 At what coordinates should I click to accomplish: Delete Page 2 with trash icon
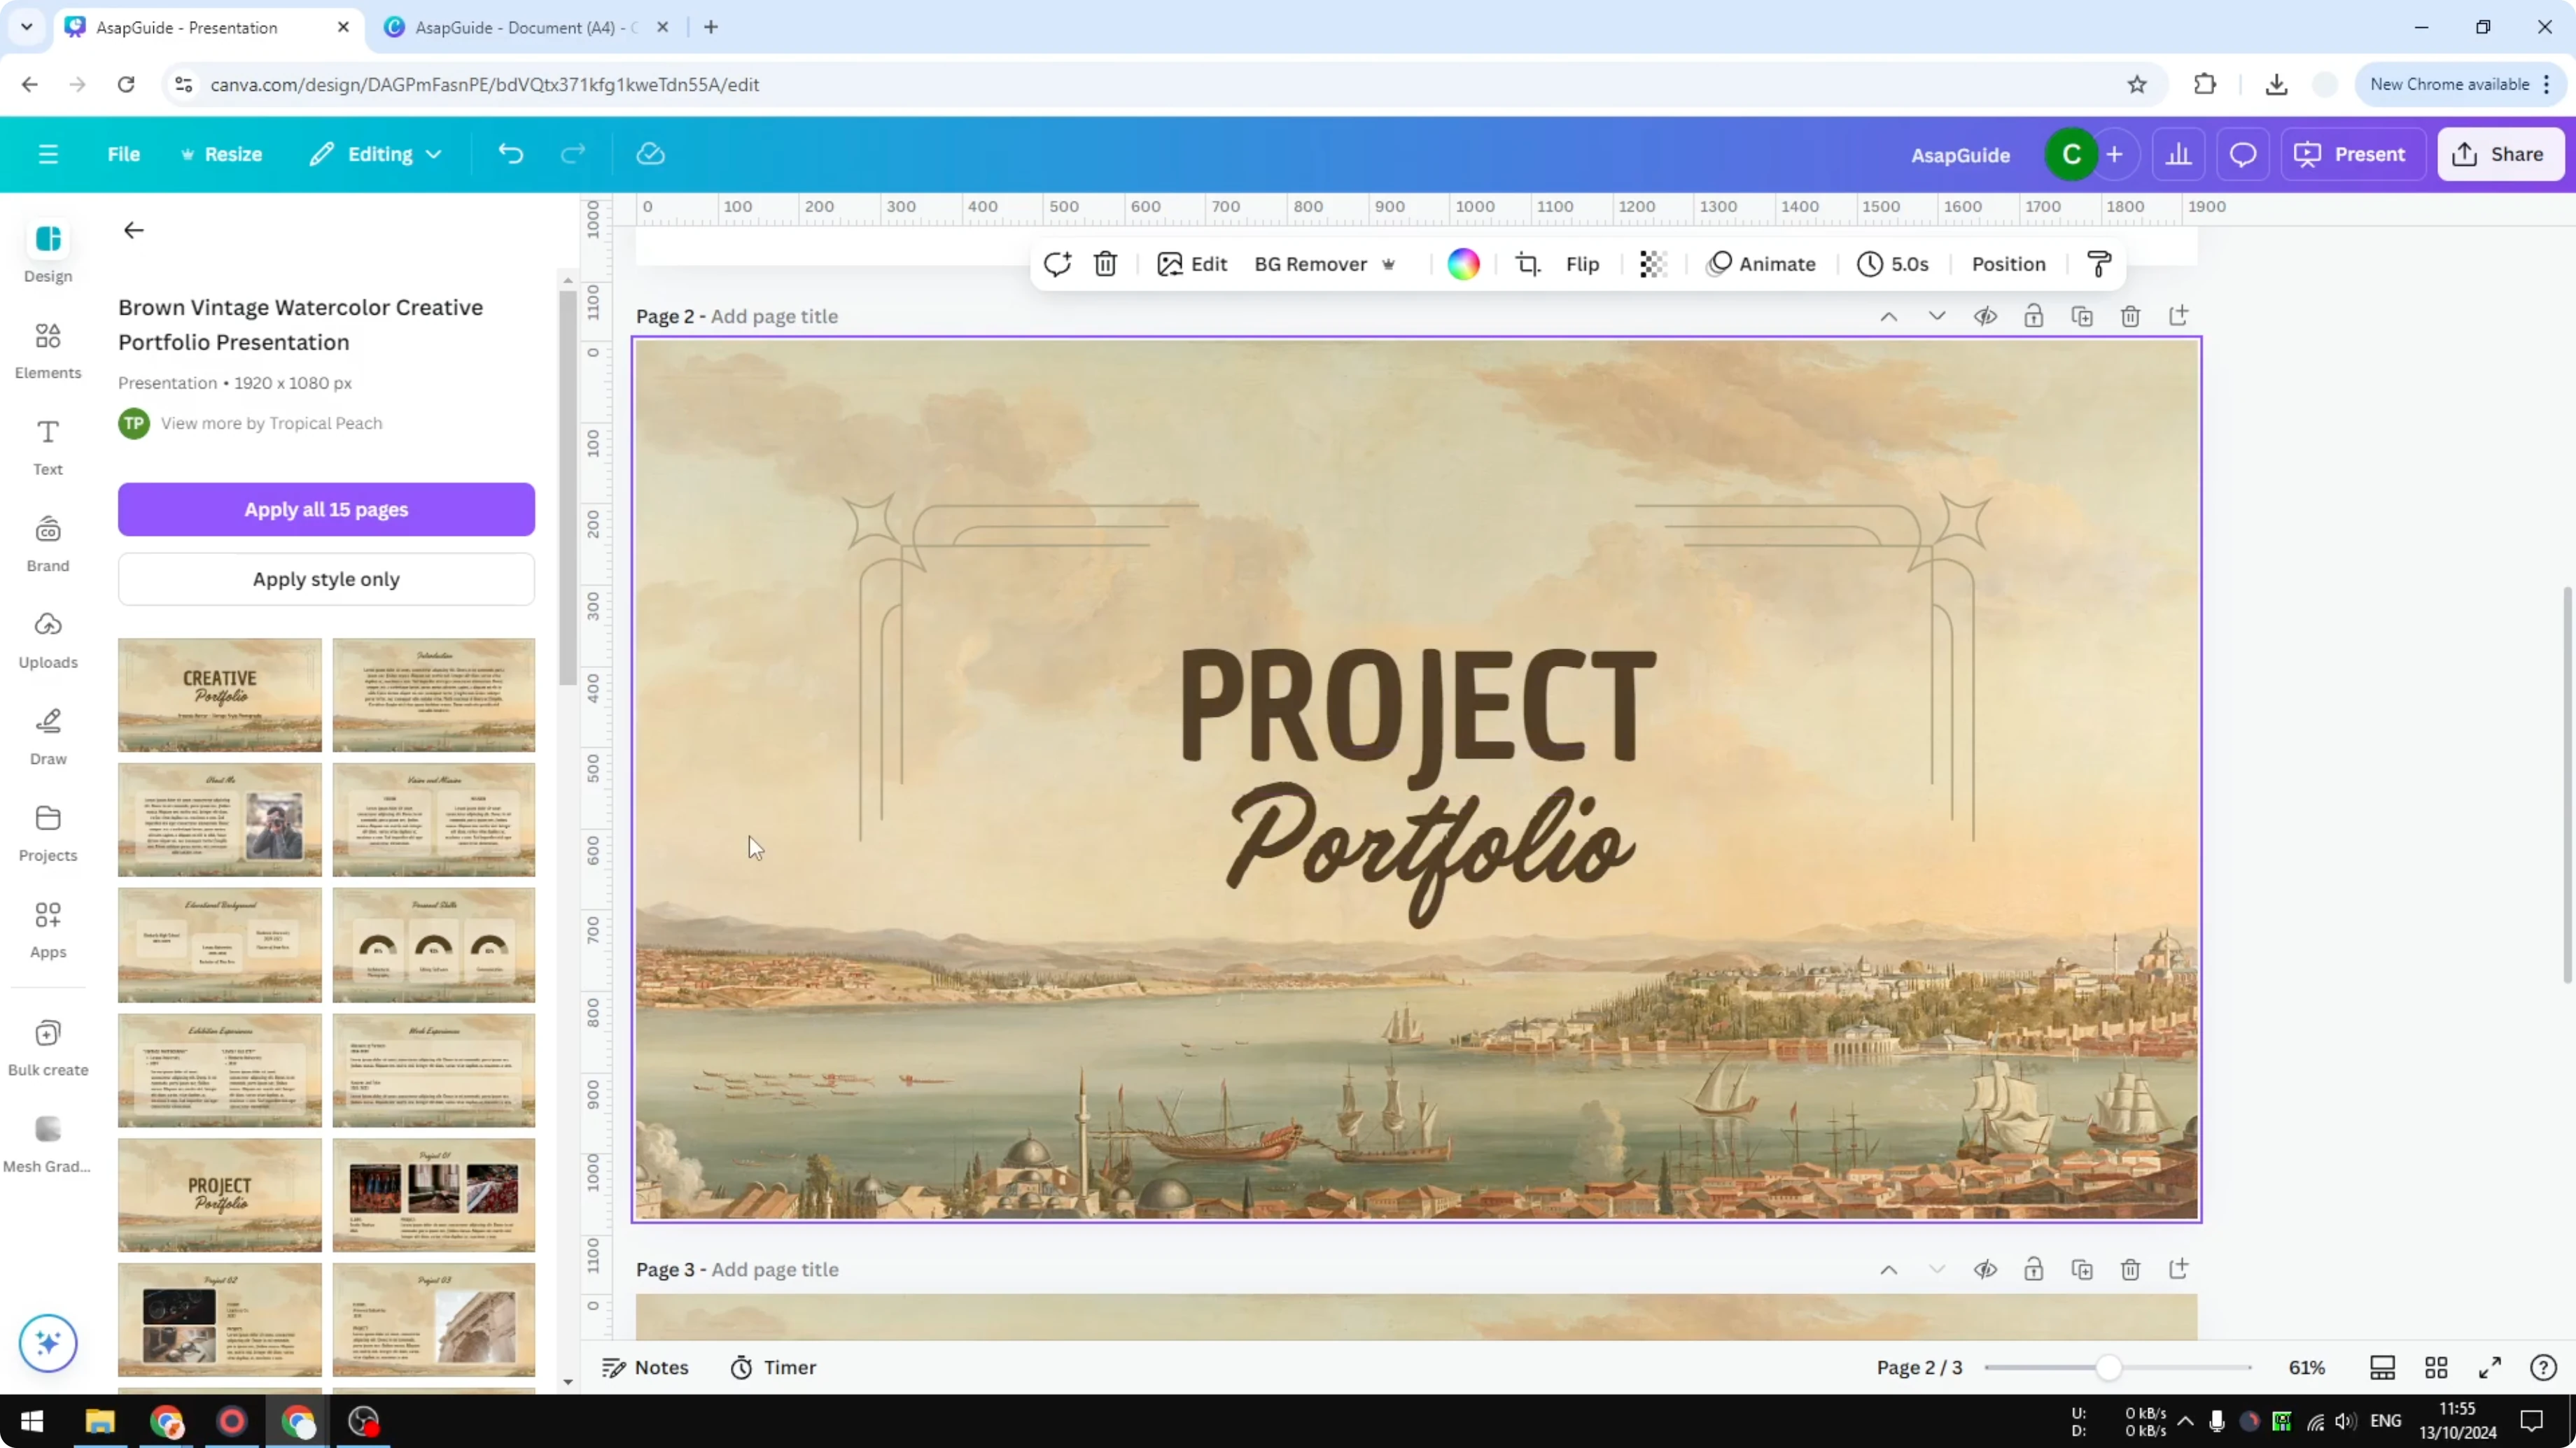click(x=2130, y=315)
